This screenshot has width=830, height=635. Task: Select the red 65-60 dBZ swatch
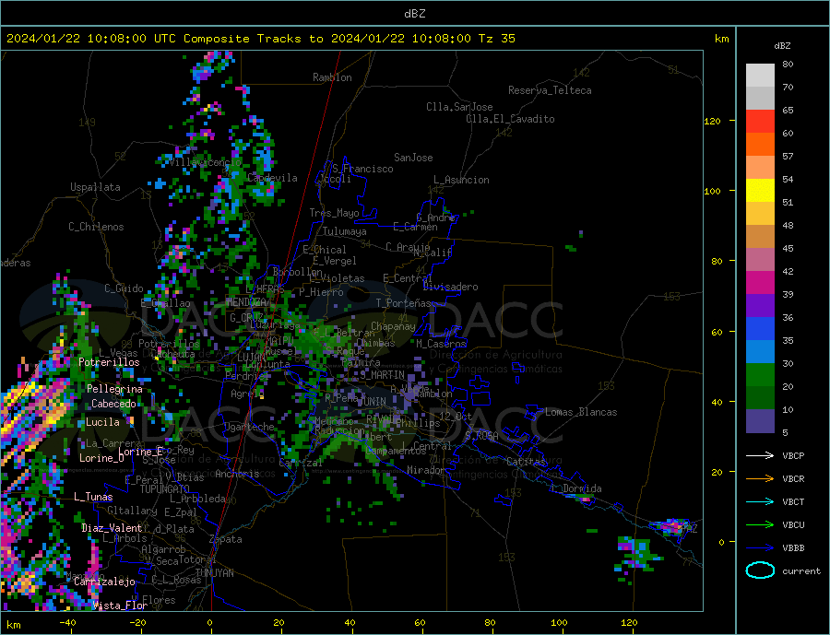pyautogui.click(x=760, y=121)
